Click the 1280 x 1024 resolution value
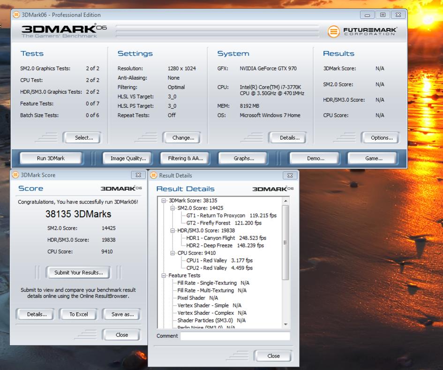The width and height of the screenshot is (443, 370). tap(182, 68)
